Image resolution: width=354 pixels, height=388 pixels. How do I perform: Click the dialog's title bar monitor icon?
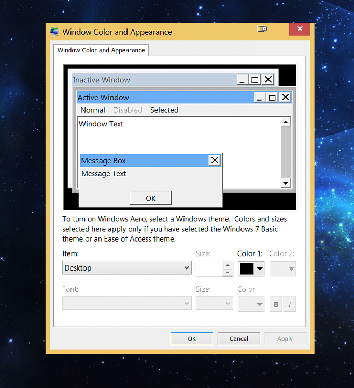(54, 32)
